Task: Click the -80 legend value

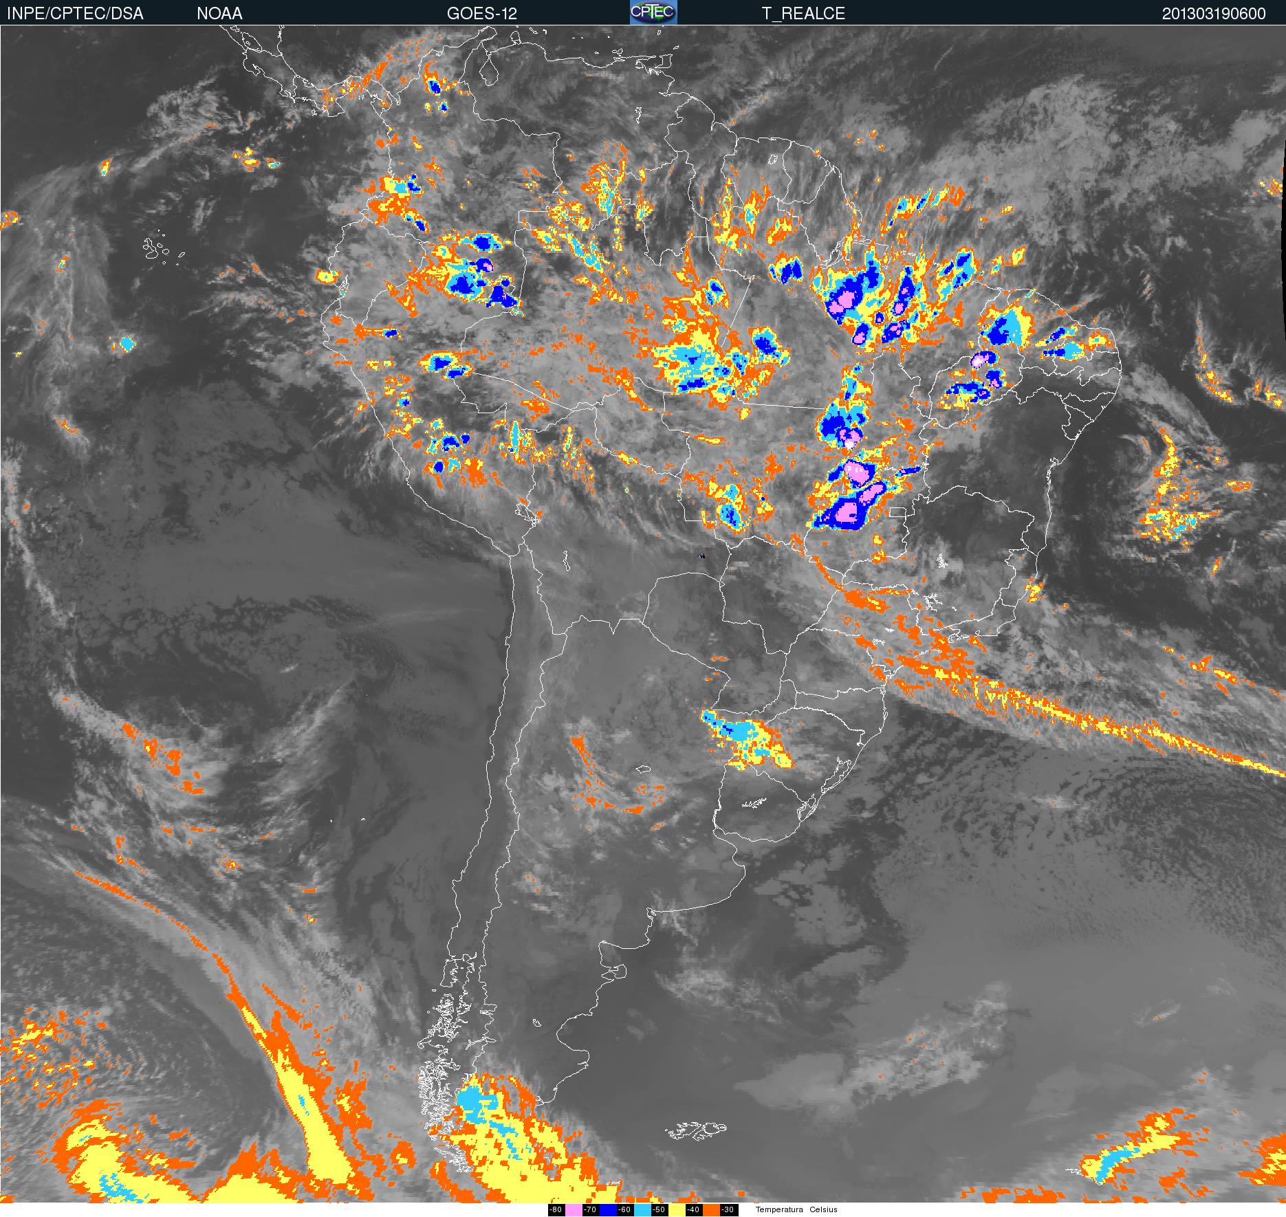Action: click(556, 1210)
